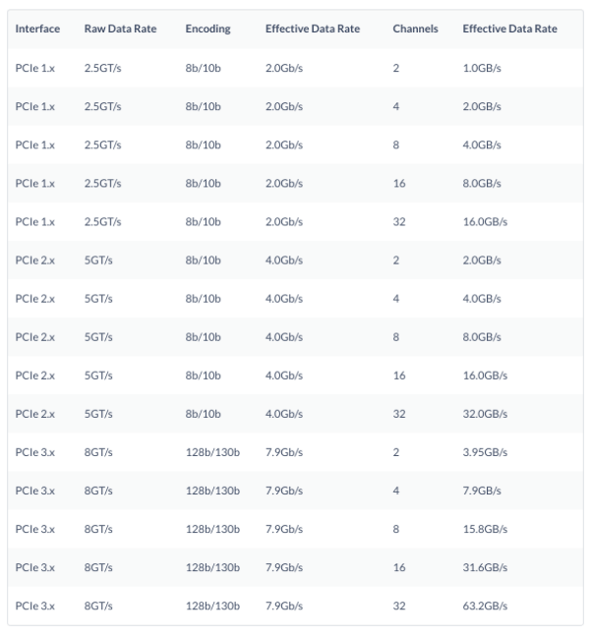Select PCIe 1.x in the first table row

(x=35, y=68)
